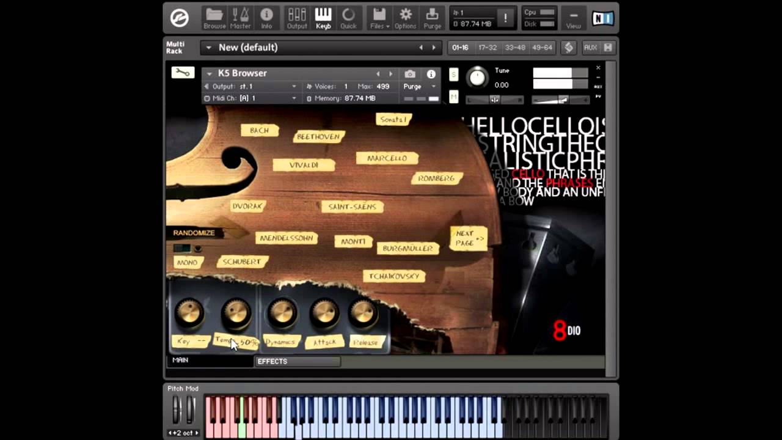Open the Files menu
782x440 pixels.
click(379, 18)
